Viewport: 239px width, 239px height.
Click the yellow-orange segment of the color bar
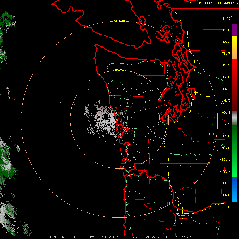click(x=234, y=47)
